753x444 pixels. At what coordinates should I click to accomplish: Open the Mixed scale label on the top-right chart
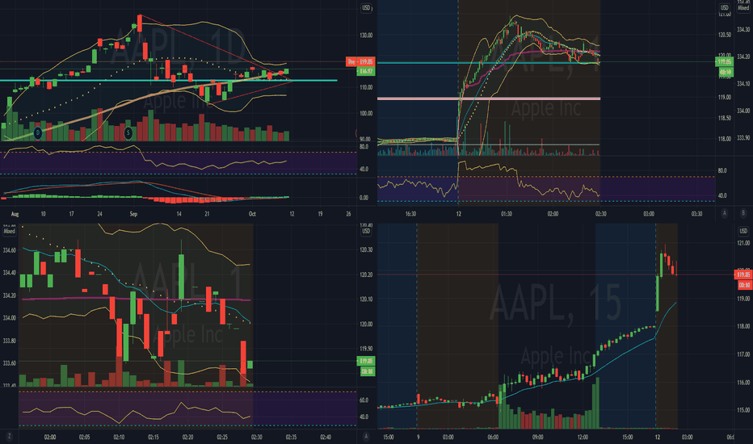pyautogui.click(x=743, y=8)
